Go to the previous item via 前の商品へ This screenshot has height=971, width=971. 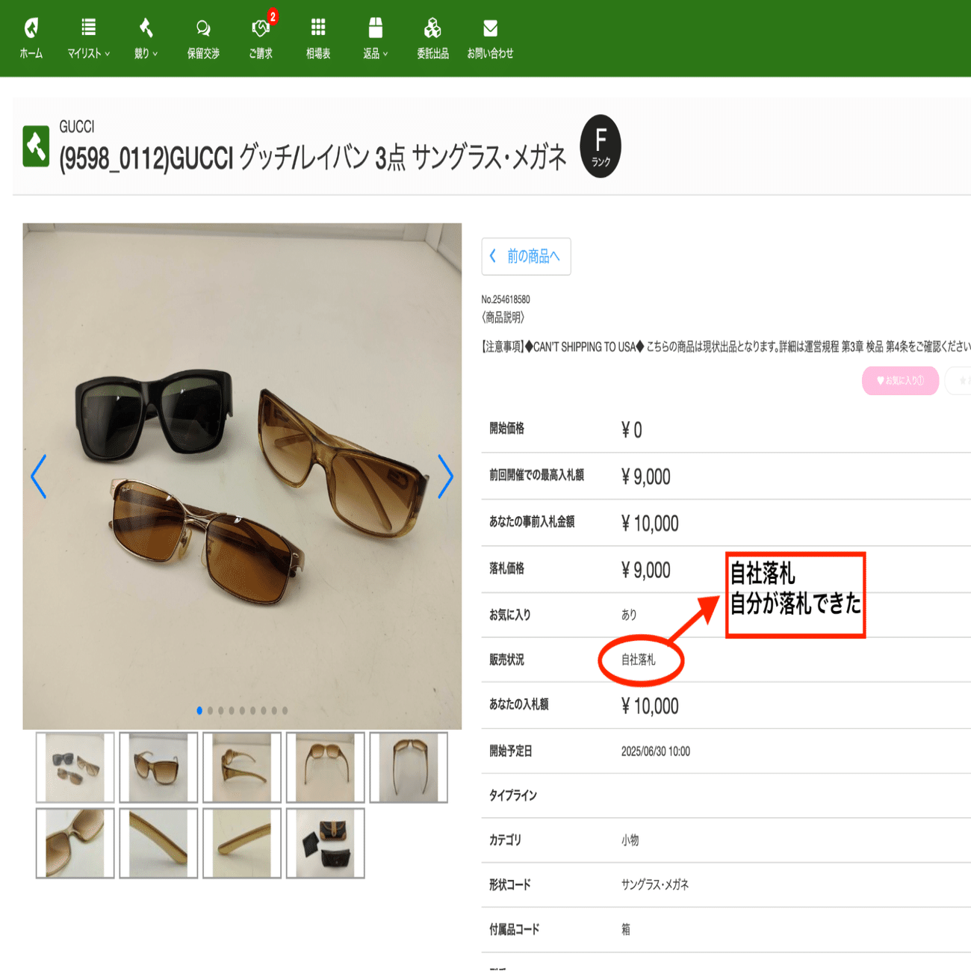[x=526, y=256]
